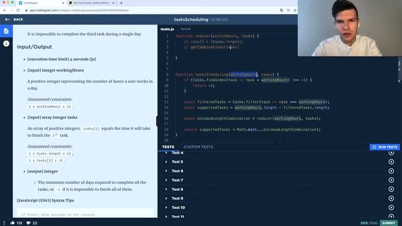The height and width of the screenshot is (226, 402).
Task: Click line 8 'function tasksScheduling' in editor
Action: click(202, 75)
